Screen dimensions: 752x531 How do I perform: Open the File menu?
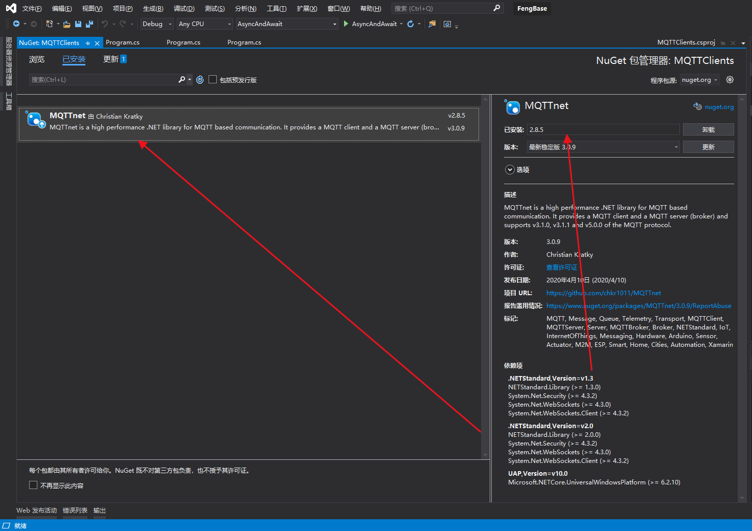click(32, 9)
